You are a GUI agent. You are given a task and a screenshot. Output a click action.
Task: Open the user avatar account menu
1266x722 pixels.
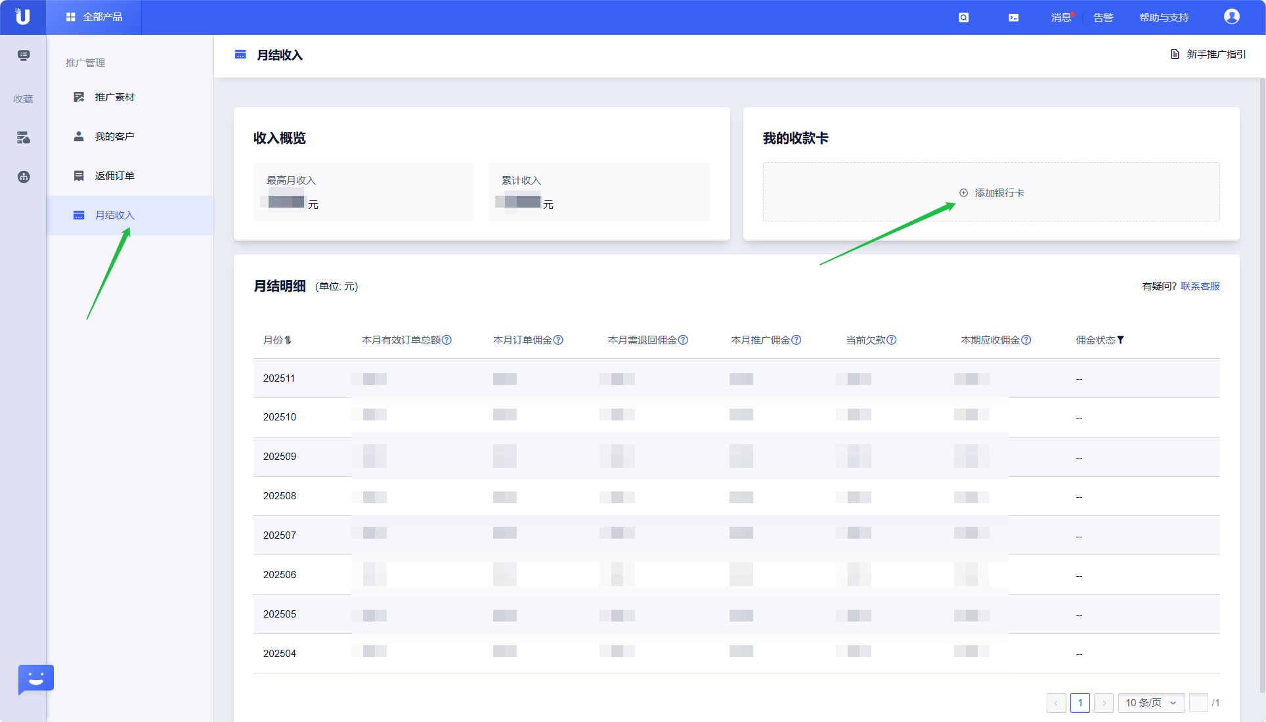click(1232, 17)
